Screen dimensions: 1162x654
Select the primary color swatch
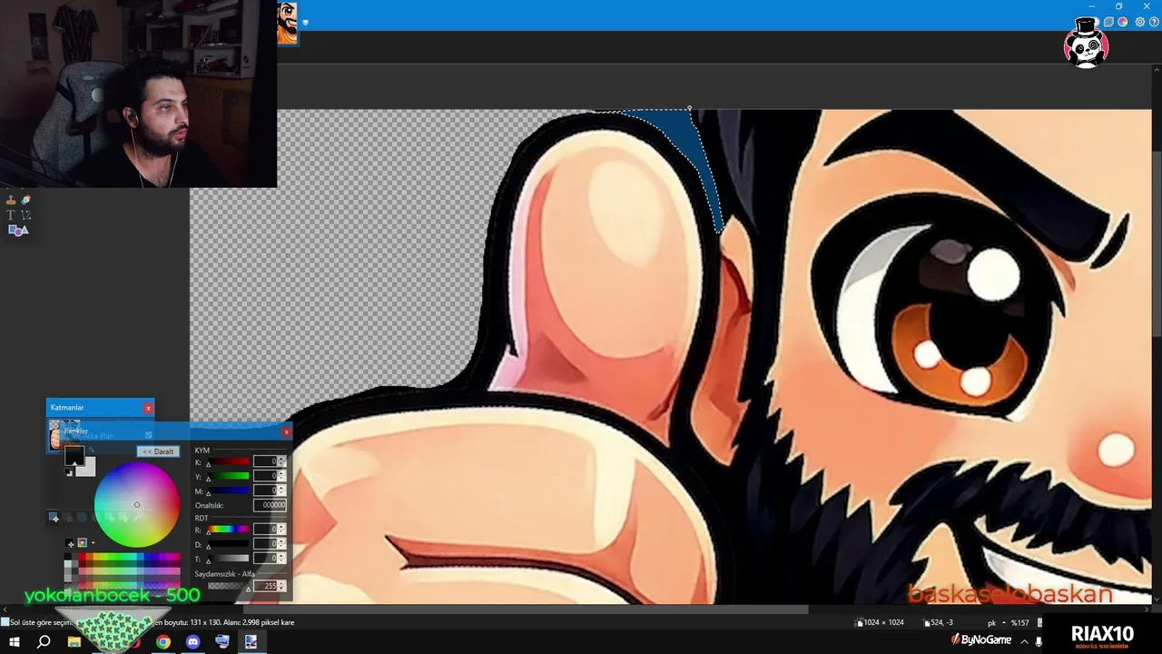(74, 456)
